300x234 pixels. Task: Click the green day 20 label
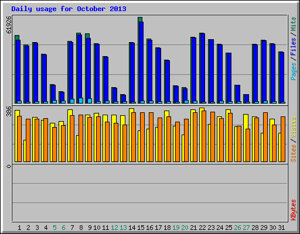coord(185,228)
